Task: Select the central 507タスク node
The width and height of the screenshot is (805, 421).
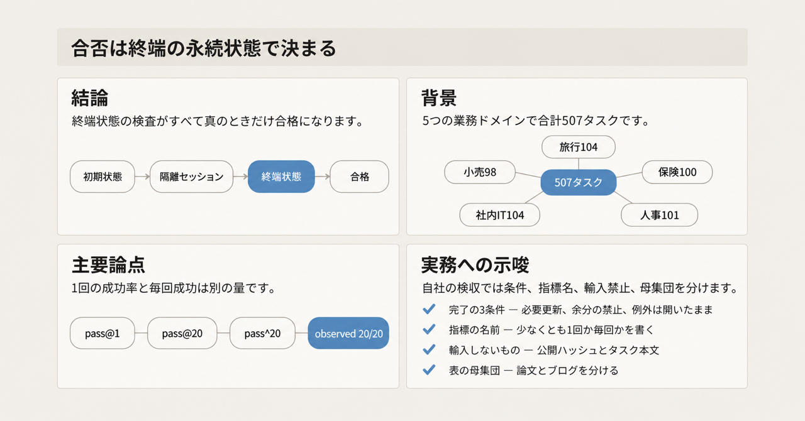Action: [579, 183]
